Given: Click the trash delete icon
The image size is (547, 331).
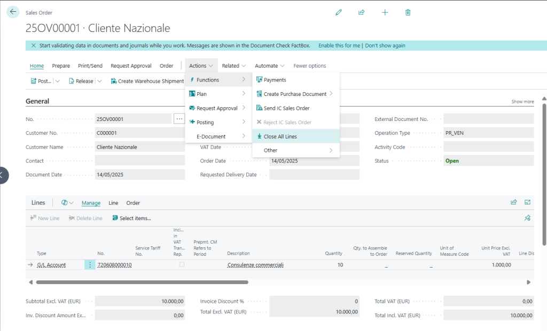Looking at the screenshot, I should click(408, 12).
